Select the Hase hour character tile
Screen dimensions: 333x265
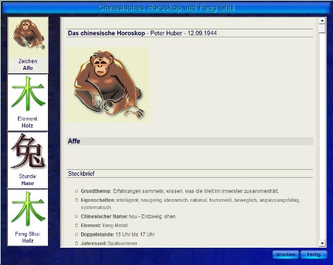tap(28, 160)
